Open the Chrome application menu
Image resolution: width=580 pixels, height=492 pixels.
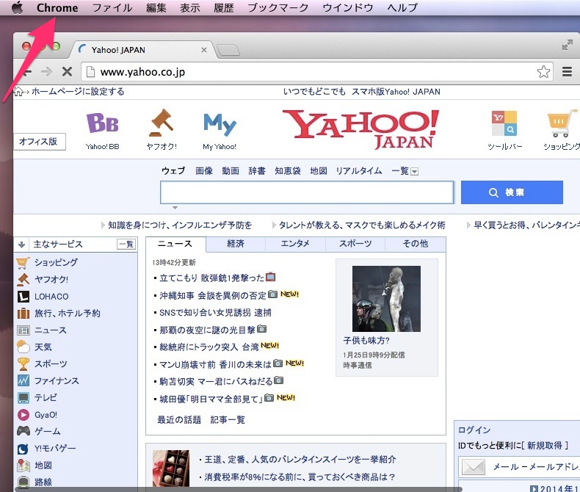(x=57, y=8)
